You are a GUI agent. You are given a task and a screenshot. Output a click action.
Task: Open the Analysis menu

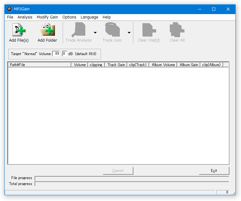25,17
